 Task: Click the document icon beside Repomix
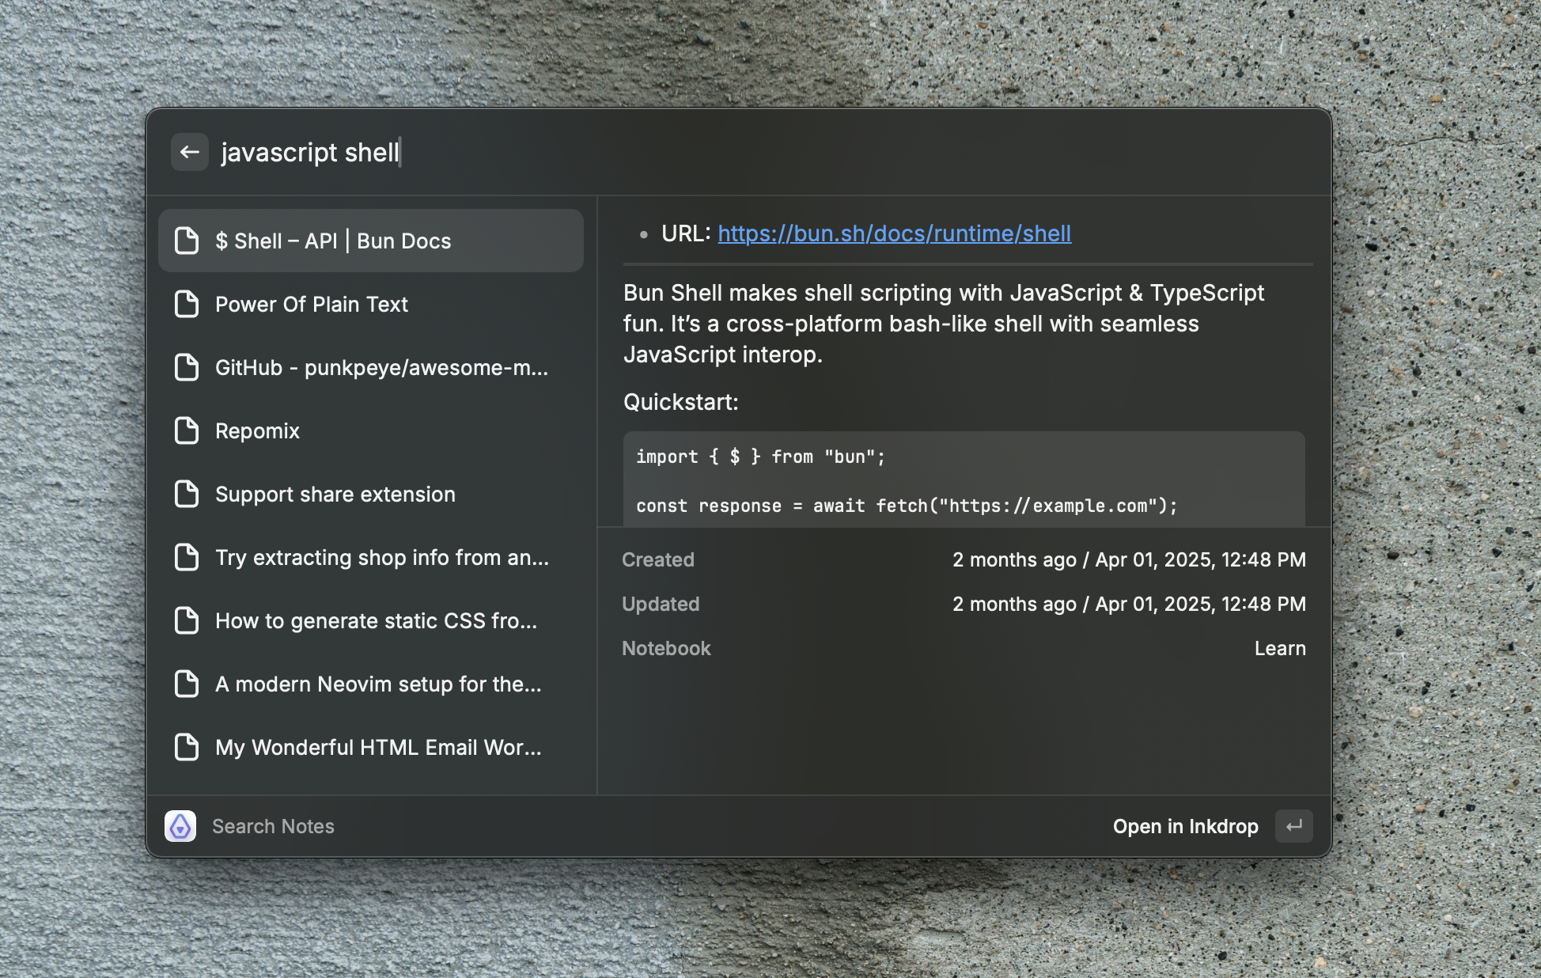point(187,430)
